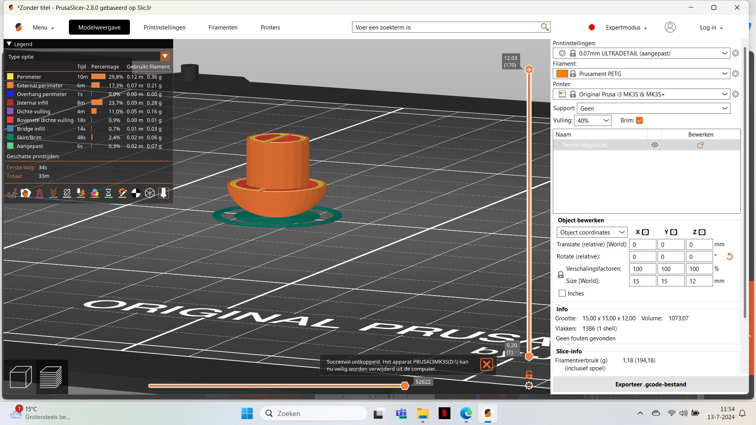This screenshot has height=425, width=756.
Task: Open File Explorer from the taskbar
Action: pos(422,413)
